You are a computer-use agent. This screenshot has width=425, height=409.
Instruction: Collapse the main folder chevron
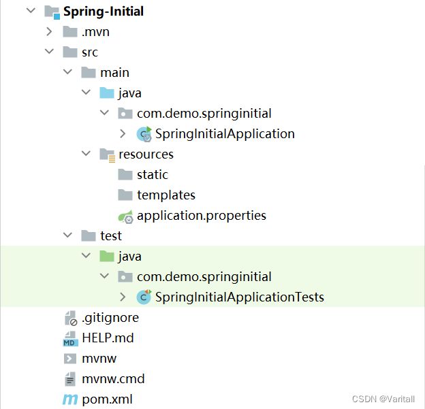(x=67, y=73)
